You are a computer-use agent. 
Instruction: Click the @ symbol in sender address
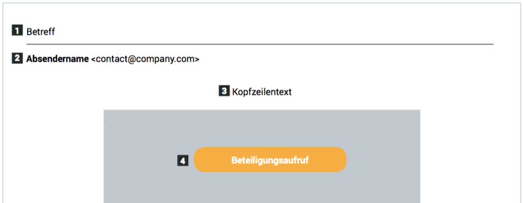click(130, 60)
